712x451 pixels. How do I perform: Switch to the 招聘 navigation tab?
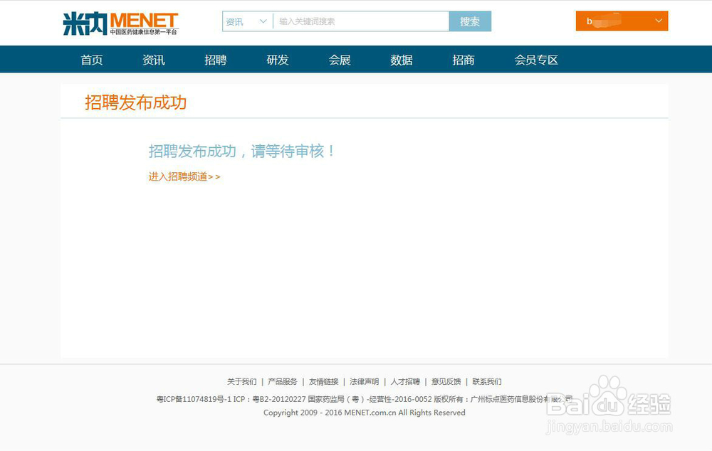[x=215, y=60]
